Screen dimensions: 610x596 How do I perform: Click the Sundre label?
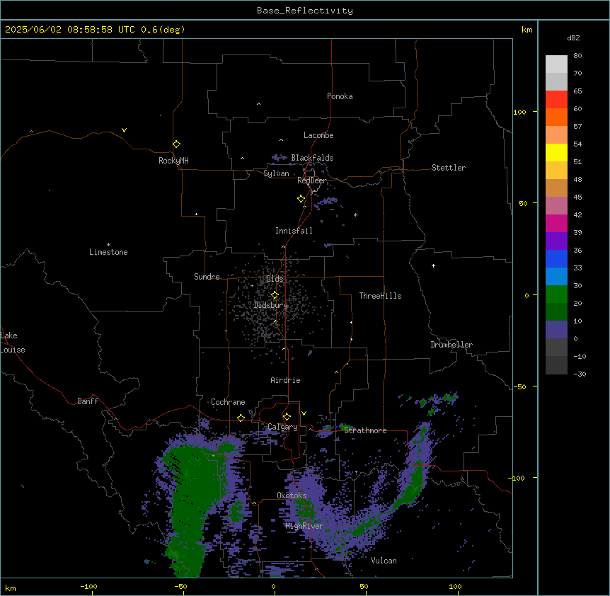click(207, 277)
